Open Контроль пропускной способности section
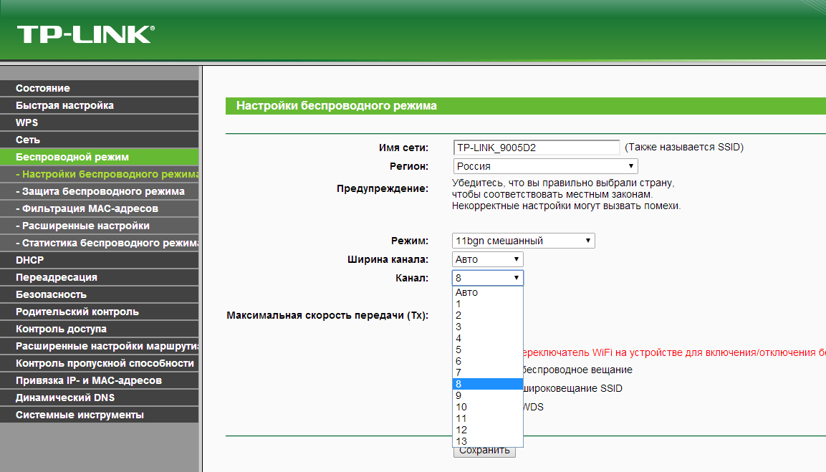The image size is (826, 472). coord(99,363)
